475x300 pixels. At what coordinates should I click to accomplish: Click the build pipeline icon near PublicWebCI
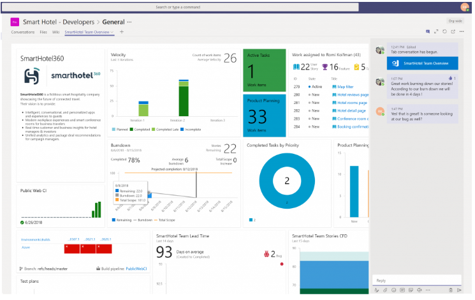click(98, 269)
